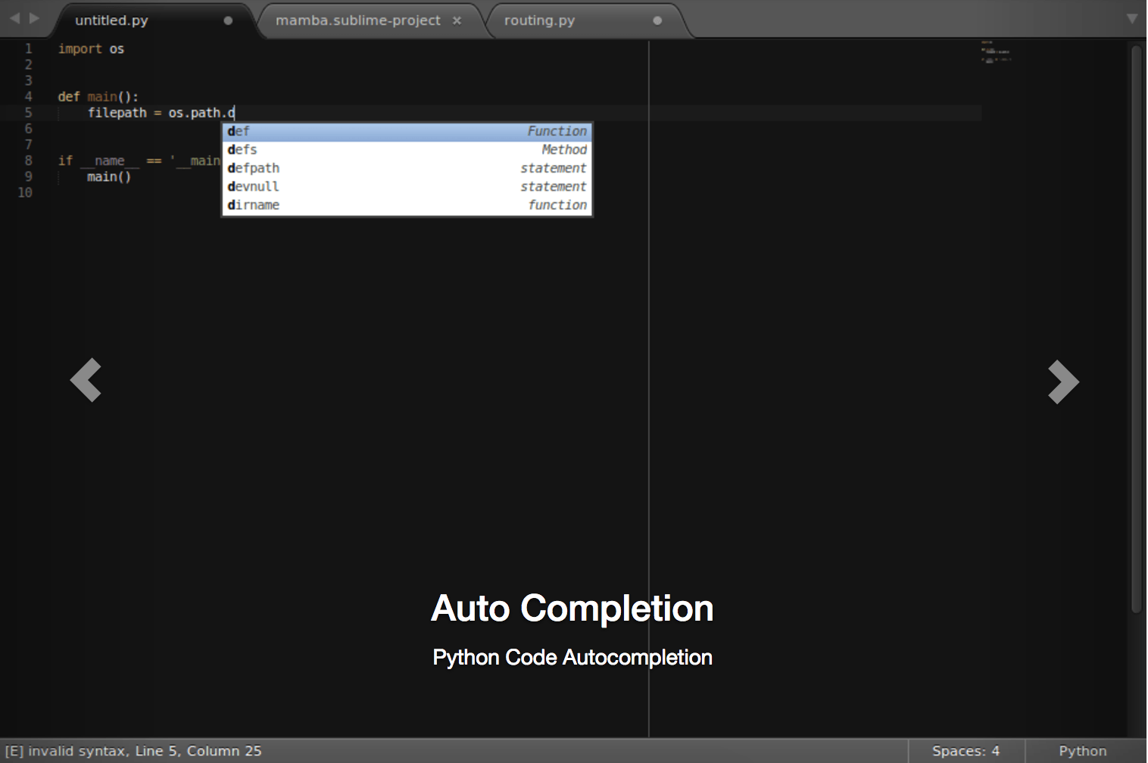The image size is (1148, 763).
Task: Choose 'defs' Method completion
Action: coord(407,150)
